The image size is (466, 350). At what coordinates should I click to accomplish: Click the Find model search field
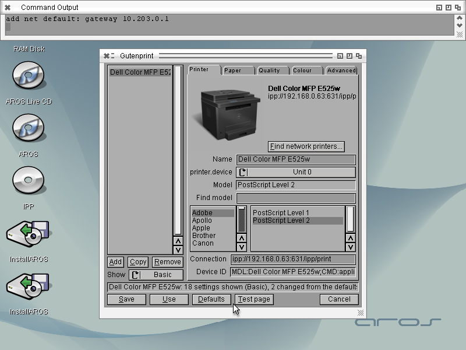(296, 198)
